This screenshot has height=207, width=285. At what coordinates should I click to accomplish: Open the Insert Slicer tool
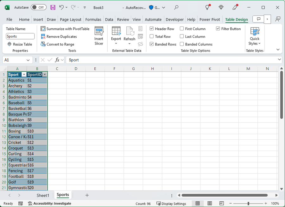tap(99, 35)
